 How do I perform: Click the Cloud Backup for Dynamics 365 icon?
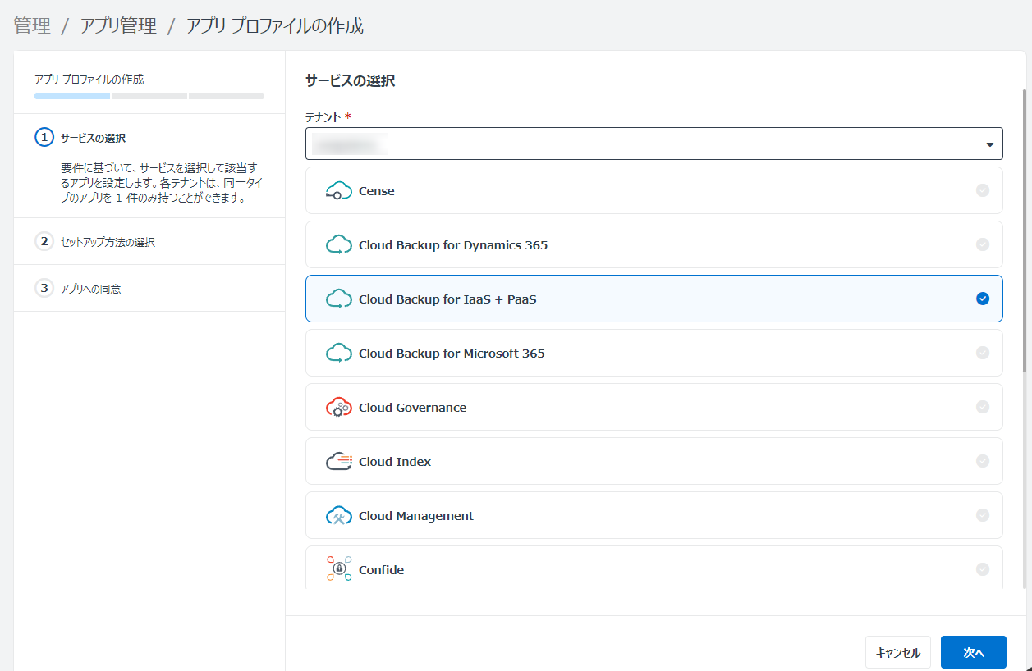pyautogui.click(x=339, y=245)
